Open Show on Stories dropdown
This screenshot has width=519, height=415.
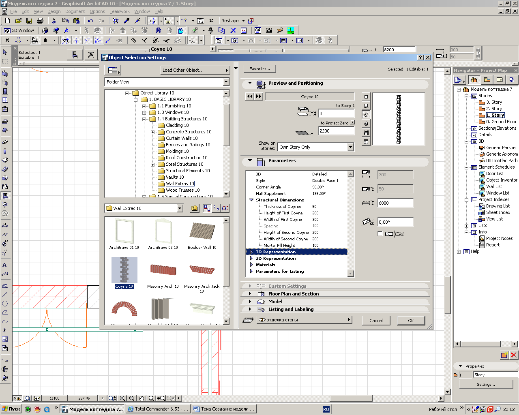pyautogui.click(x=350, y=148)
